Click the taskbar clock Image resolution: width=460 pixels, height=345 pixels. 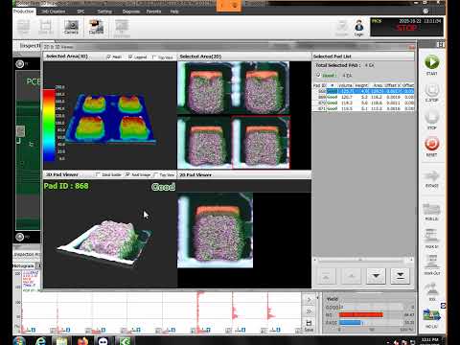click(x=430, y=341)
